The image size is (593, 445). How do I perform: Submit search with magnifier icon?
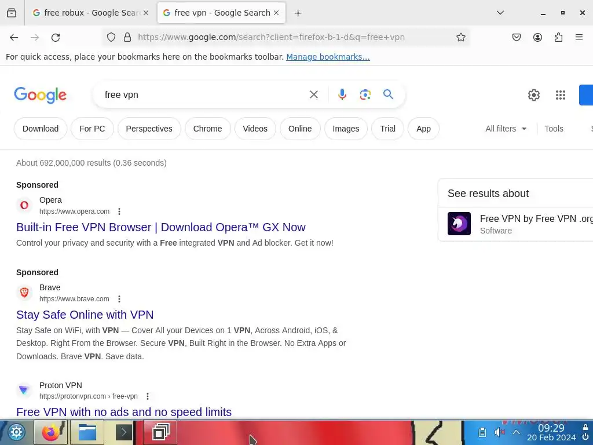388,94
